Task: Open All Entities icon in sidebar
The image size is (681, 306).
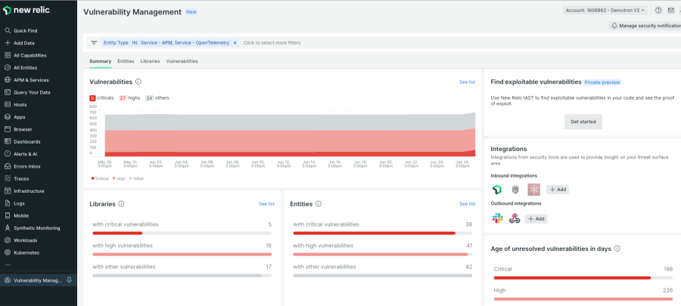Action: 8,67
